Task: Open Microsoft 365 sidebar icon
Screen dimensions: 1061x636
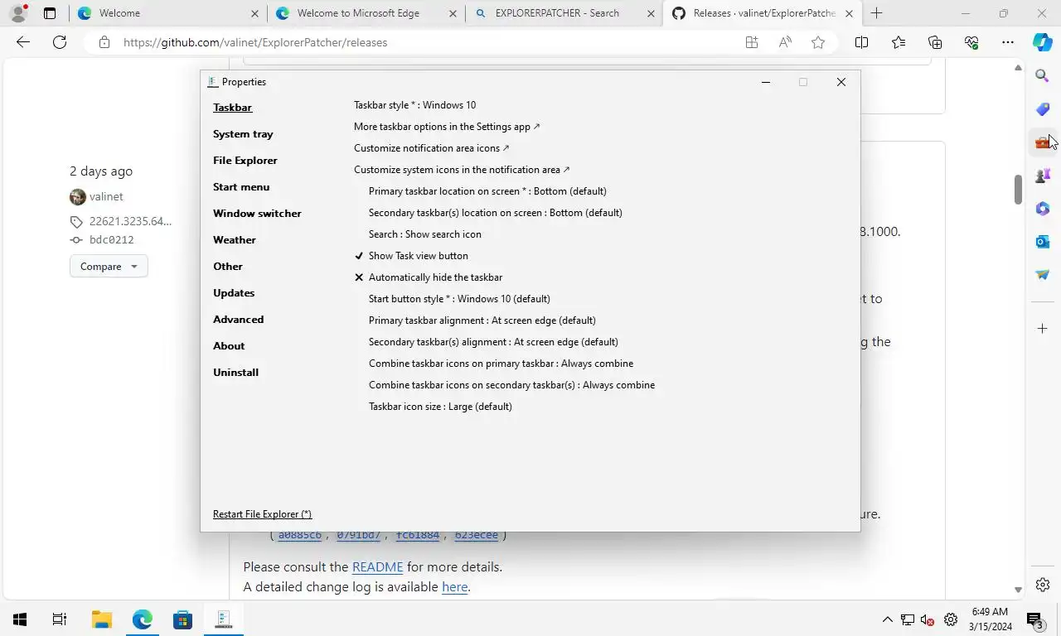Action: [x=1043, y=209]
